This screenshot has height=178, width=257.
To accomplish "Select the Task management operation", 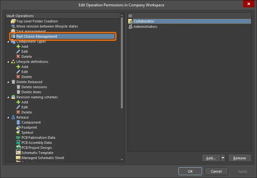I will point(31,31).
